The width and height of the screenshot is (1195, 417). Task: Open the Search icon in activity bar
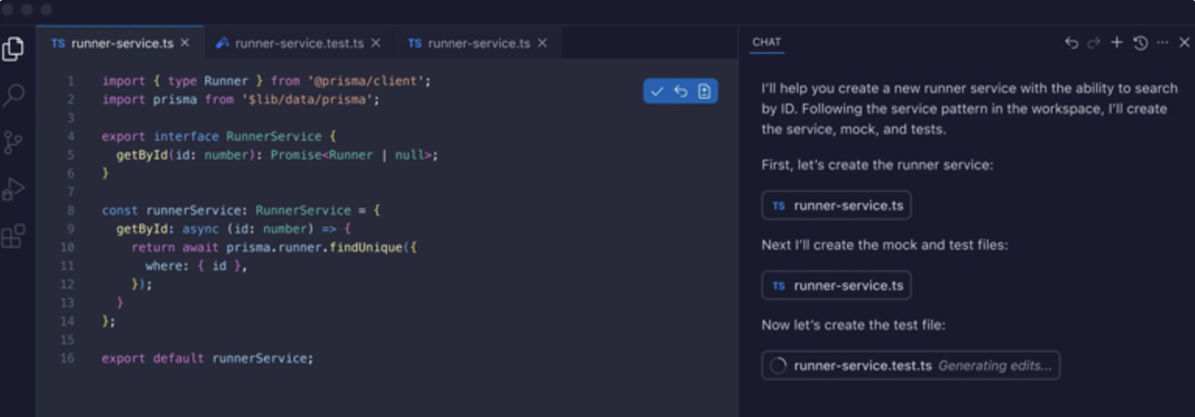click(13, 96)
